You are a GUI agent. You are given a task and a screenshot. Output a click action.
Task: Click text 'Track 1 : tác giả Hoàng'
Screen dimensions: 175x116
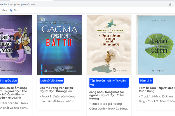pos(106,104)
